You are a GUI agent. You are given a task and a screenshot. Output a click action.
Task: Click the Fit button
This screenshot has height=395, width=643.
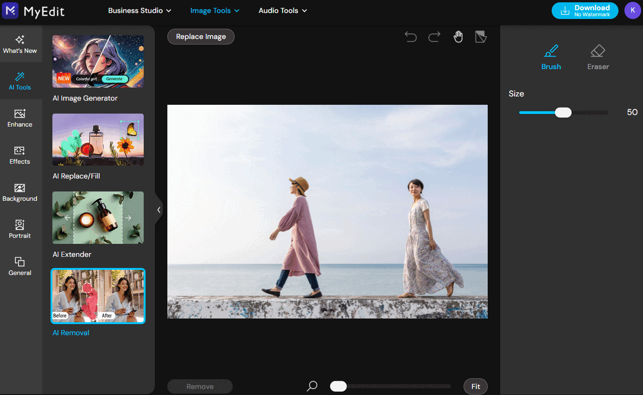tap(475, 386)
